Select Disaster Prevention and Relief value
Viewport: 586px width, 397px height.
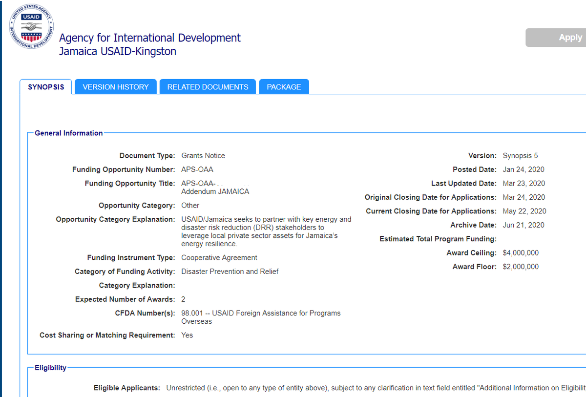click(230, 272)
